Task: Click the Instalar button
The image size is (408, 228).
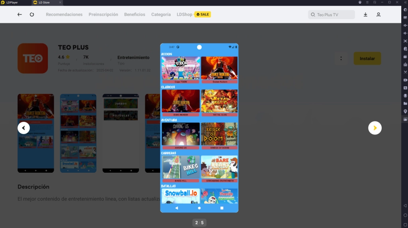Action: coord(367,58)
